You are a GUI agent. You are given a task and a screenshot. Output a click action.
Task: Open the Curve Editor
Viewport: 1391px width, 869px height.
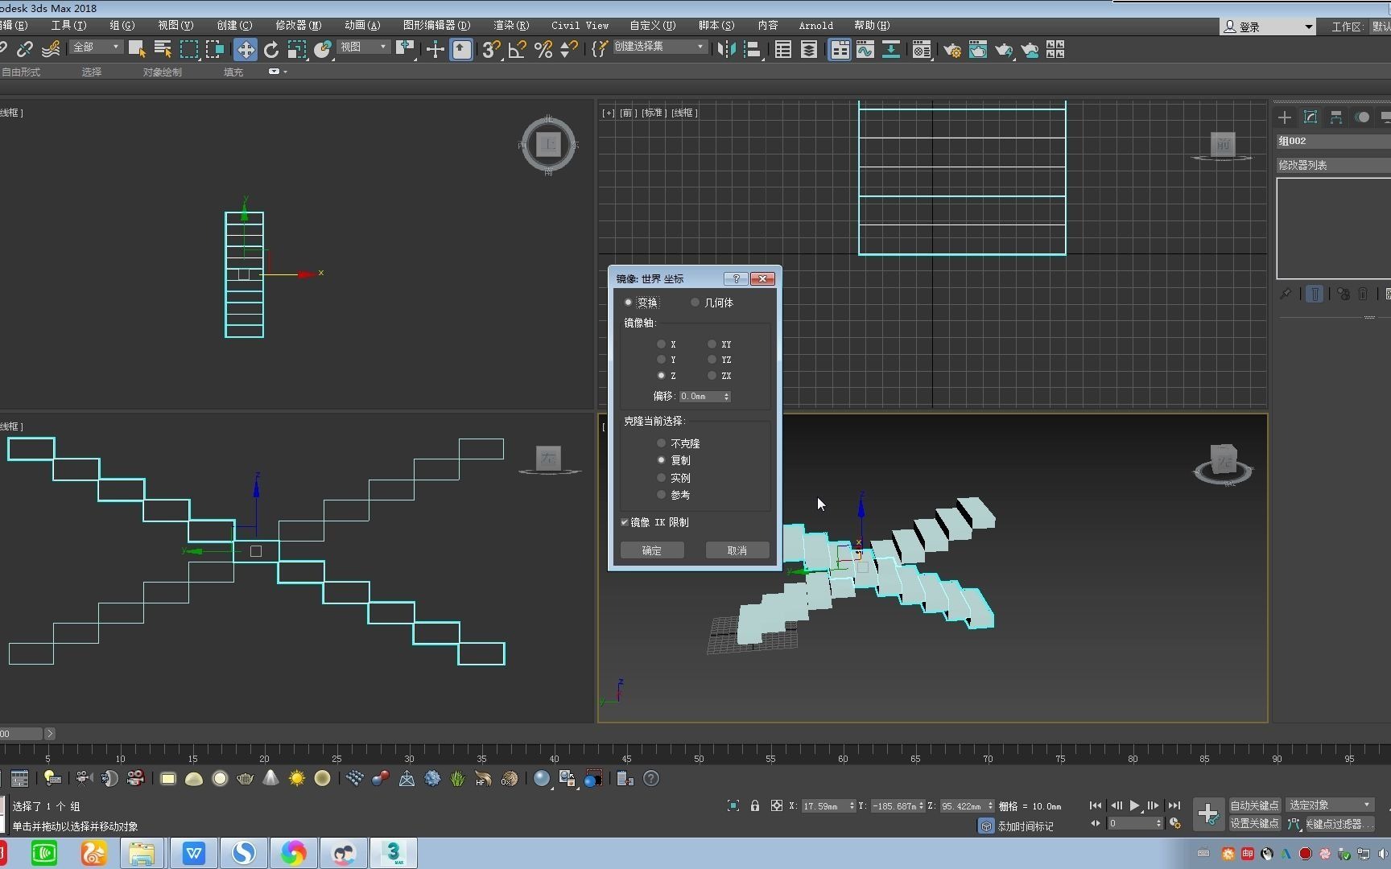(865, 50)
